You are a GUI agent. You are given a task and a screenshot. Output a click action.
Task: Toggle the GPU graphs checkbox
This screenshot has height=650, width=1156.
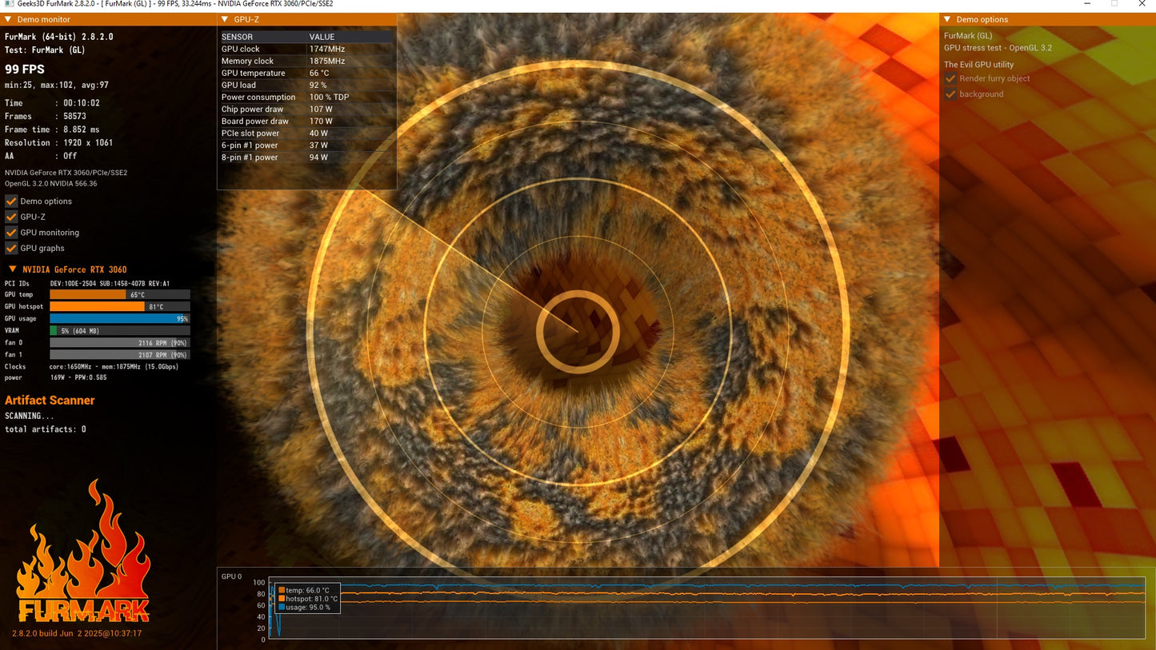(11, 248)
